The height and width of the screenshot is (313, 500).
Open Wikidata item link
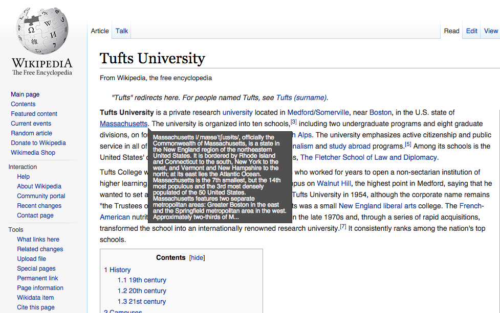point(35,297)
